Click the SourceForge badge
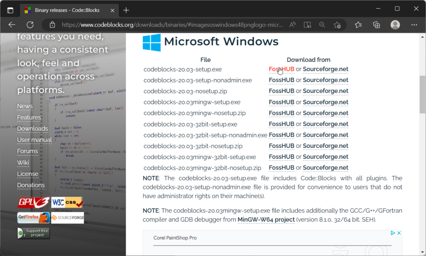This screenshot has height=256, width=426. (x=68, y=218)
